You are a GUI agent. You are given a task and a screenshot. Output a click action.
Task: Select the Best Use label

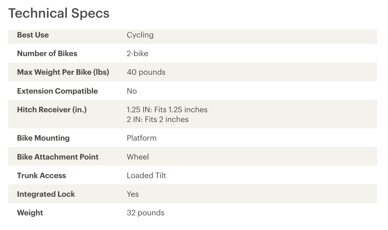(33, 35)
